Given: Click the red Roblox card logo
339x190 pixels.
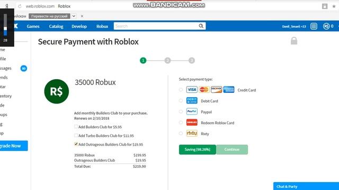Looking at the screenshot, I should pos(192,122).
